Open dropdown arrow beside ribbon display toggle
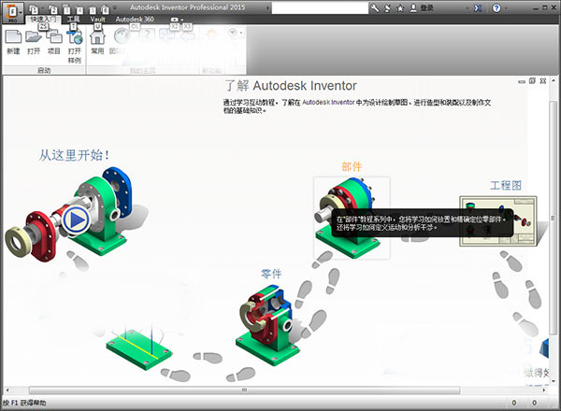The width and height of the screenshot is (561, 411). (182, 20)
